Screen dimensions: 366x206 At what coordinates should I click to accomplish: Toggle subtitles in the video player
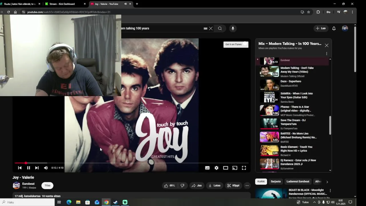coord(207,168)
